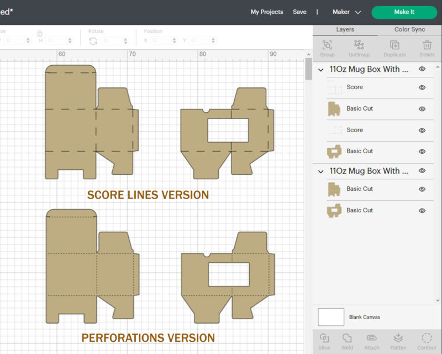This screenshot has width=442, height=354.
Task: Click the Flatten icon
Action: (398, 340)
